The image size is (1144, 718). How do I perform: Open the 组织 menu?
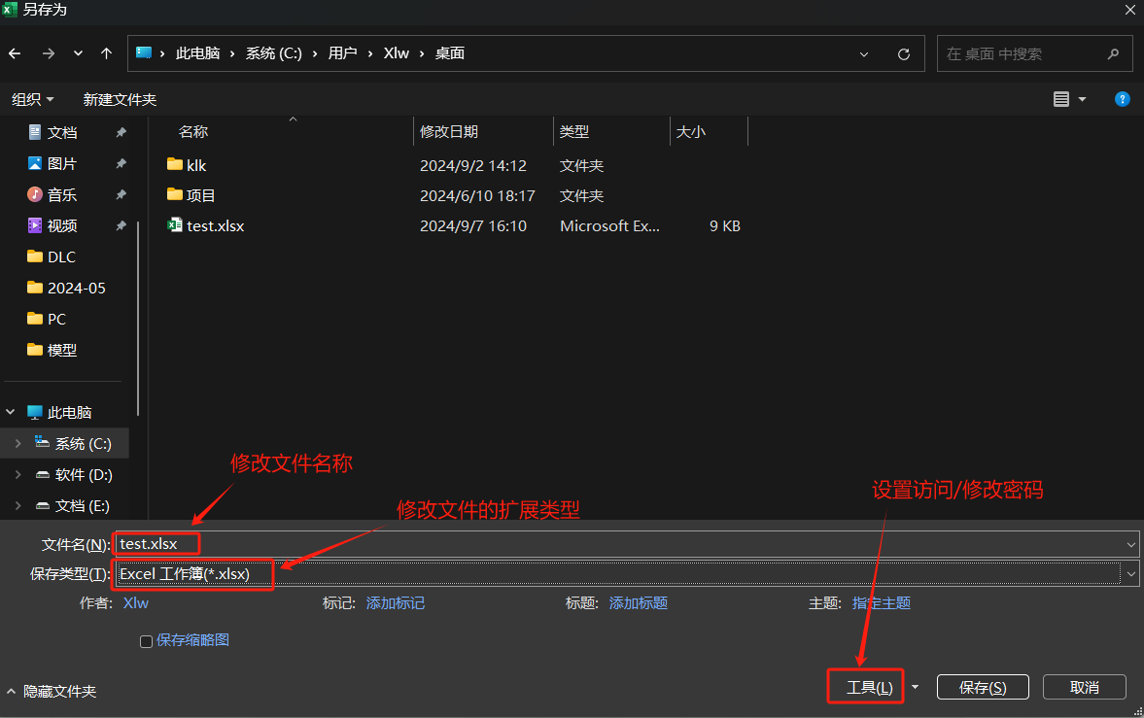point(32,99)
